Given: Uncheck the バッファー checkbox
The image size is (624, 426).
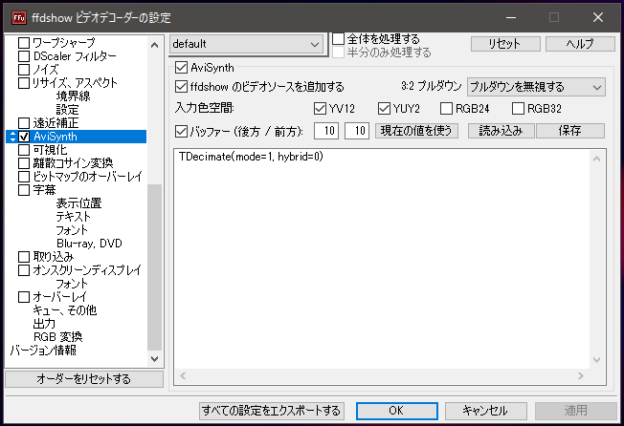Looking at the screenshot, I should [x=181, y=131].
